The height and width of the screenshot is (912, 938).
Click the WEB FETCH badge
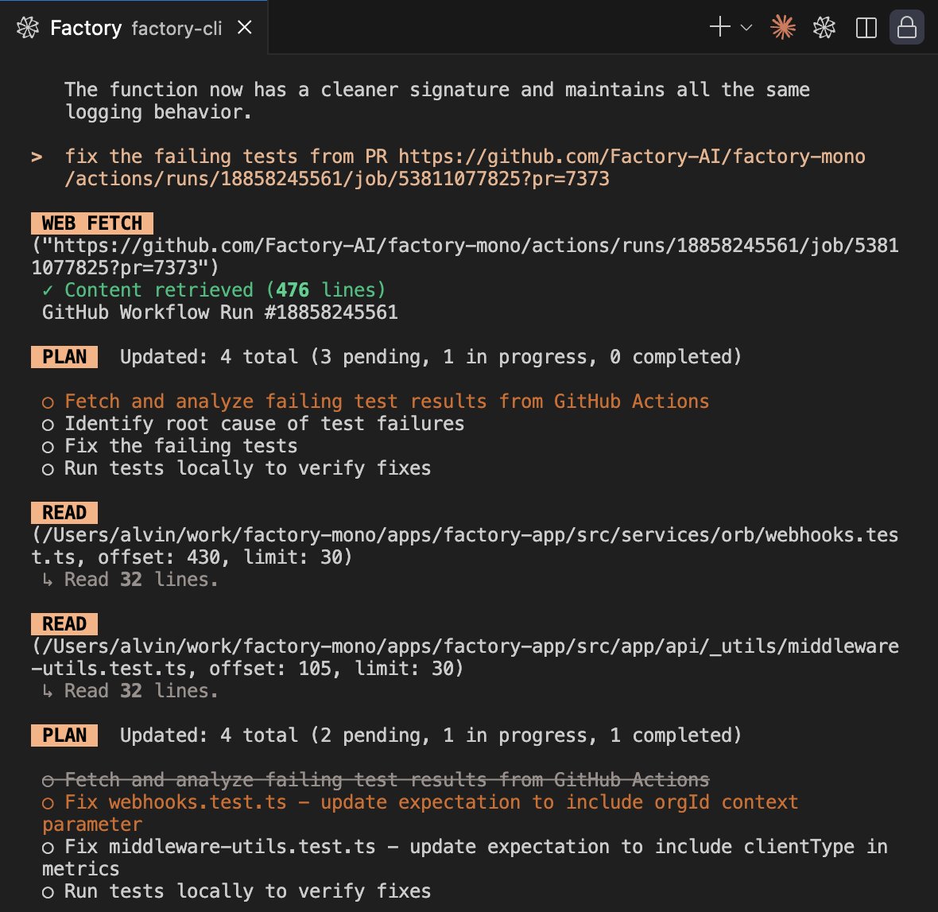[x=92, y=223]
